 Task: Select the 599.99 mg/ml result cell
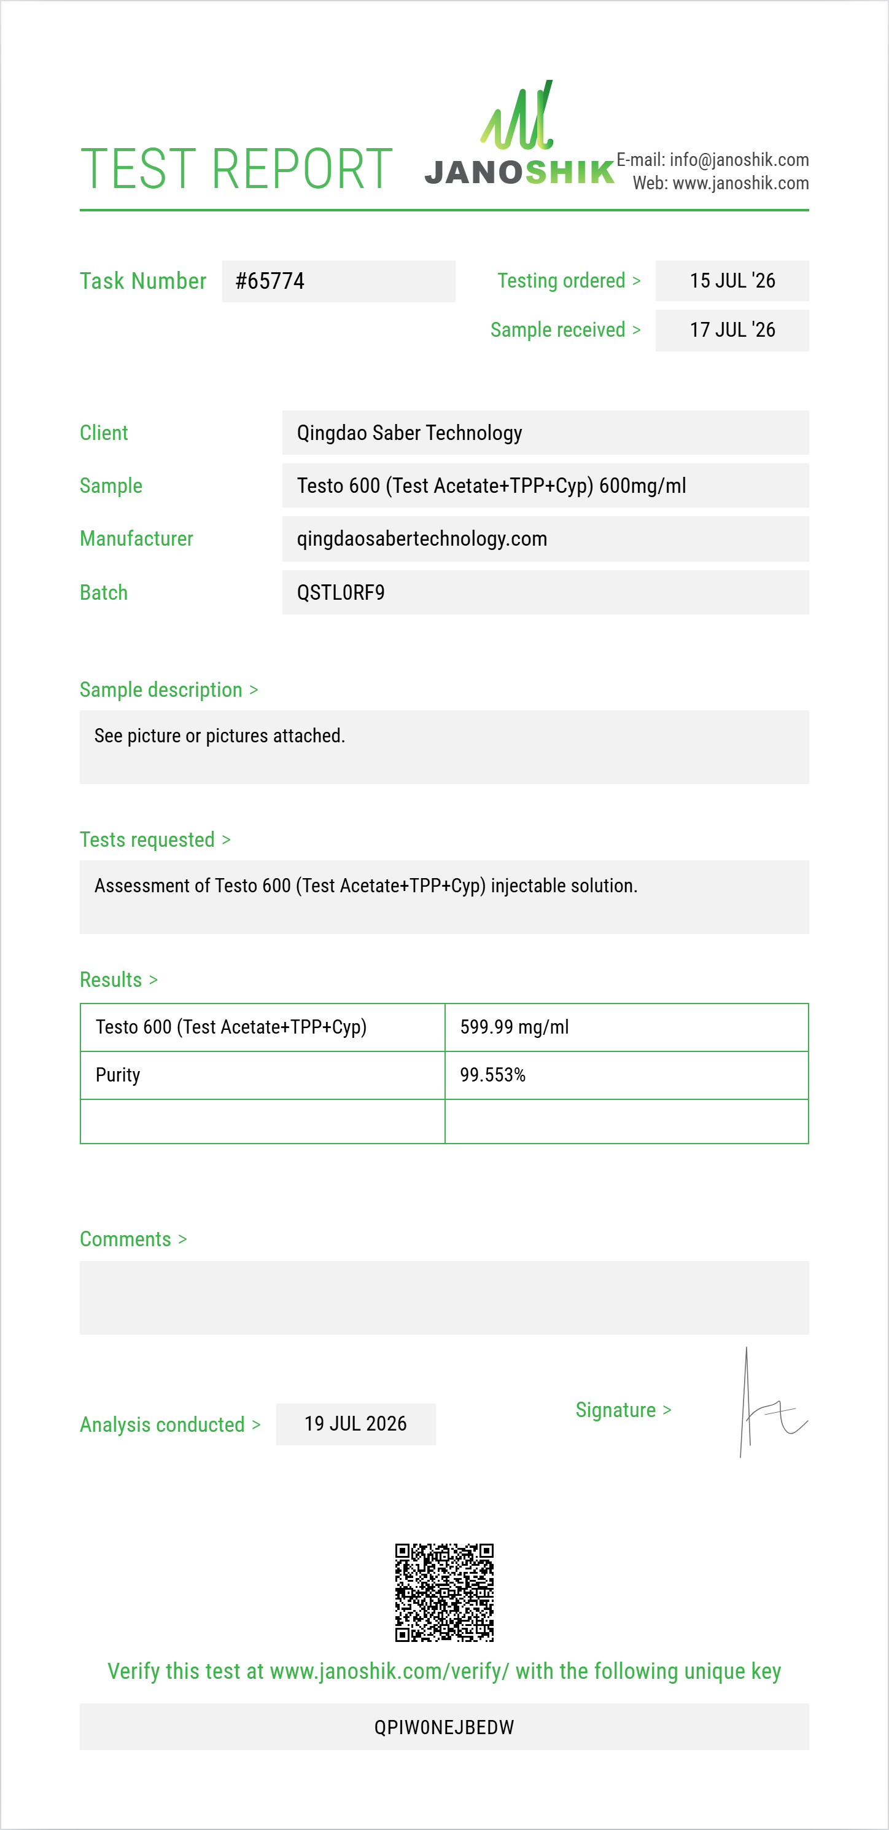(x=626, y=1027)
